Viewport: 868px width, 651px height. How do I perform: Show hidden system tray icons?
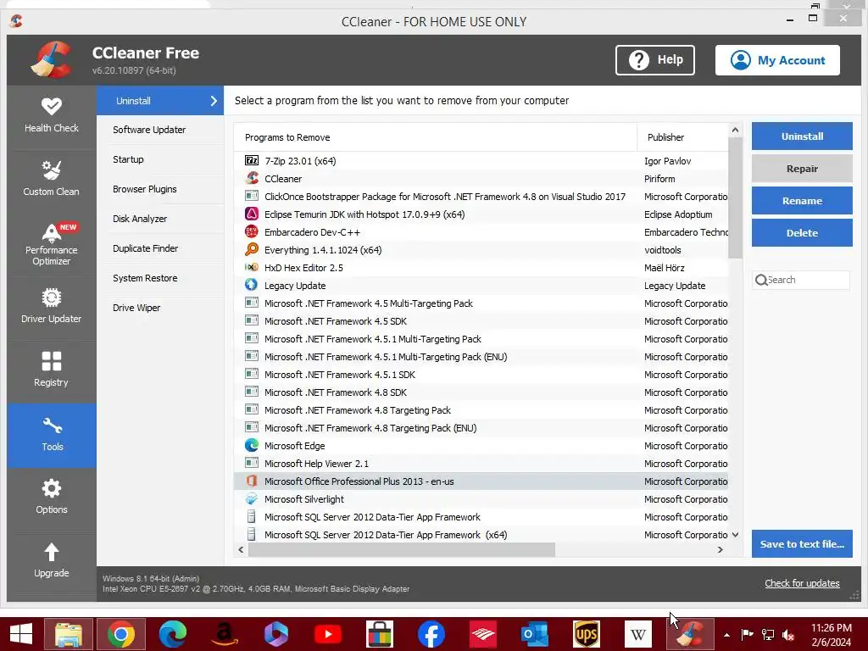click(x=726, y=635)
